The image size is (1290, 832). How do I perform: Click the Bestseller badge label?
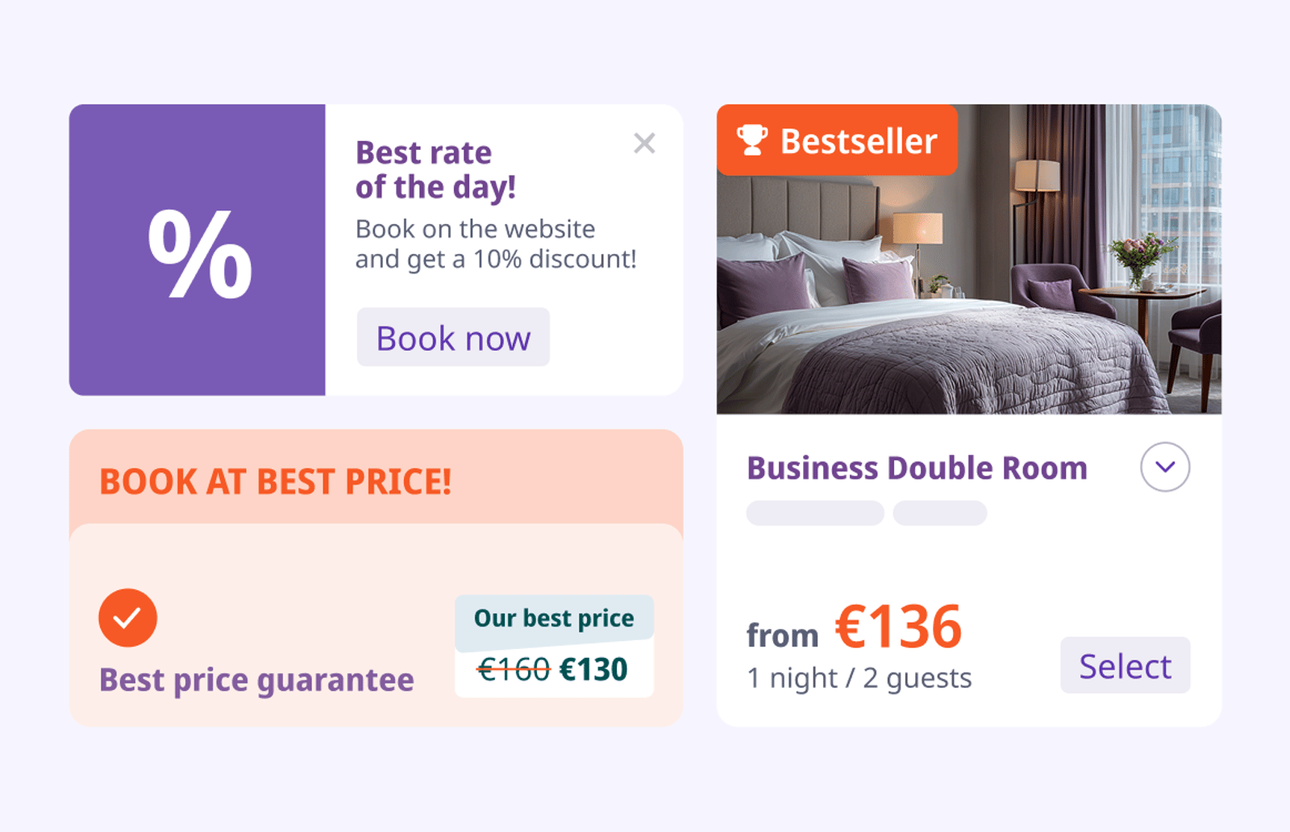tap(858, 141)
